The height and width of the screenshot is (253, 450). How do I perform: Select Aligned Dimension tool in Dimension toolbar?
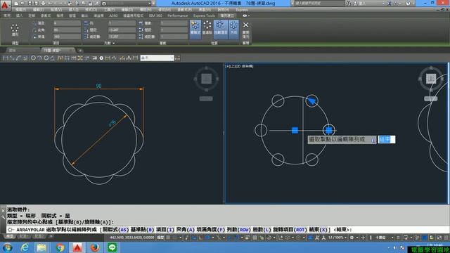tap(12, 58)
